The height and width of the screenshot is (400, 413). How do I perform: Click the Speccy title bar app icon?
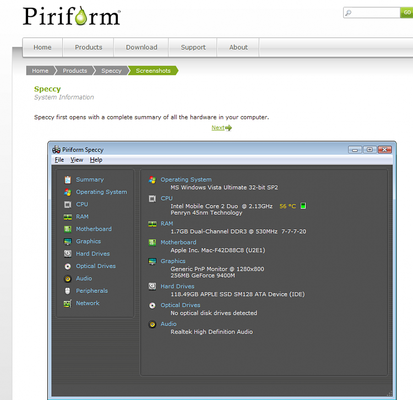point(56,150)
